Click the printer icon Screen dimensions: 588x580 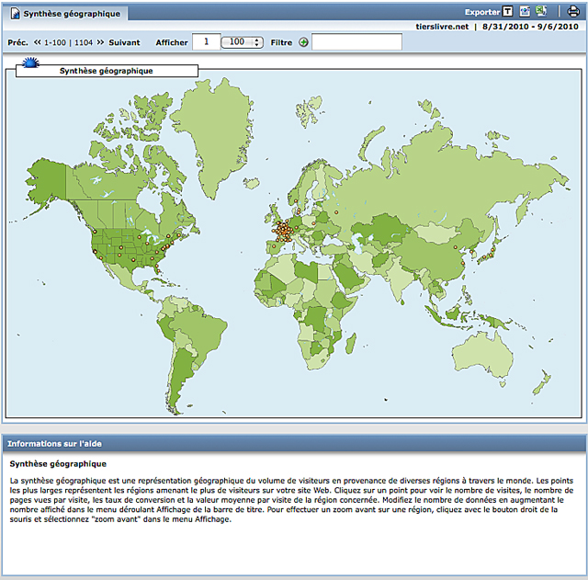[573, 12]
